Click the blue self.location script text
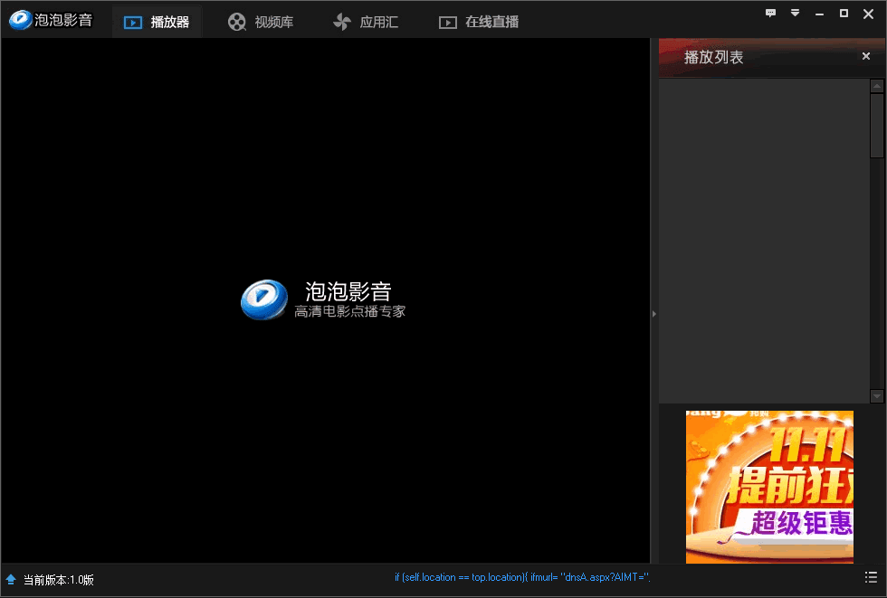This screenshot has height=598, width=887. point(522,577)
